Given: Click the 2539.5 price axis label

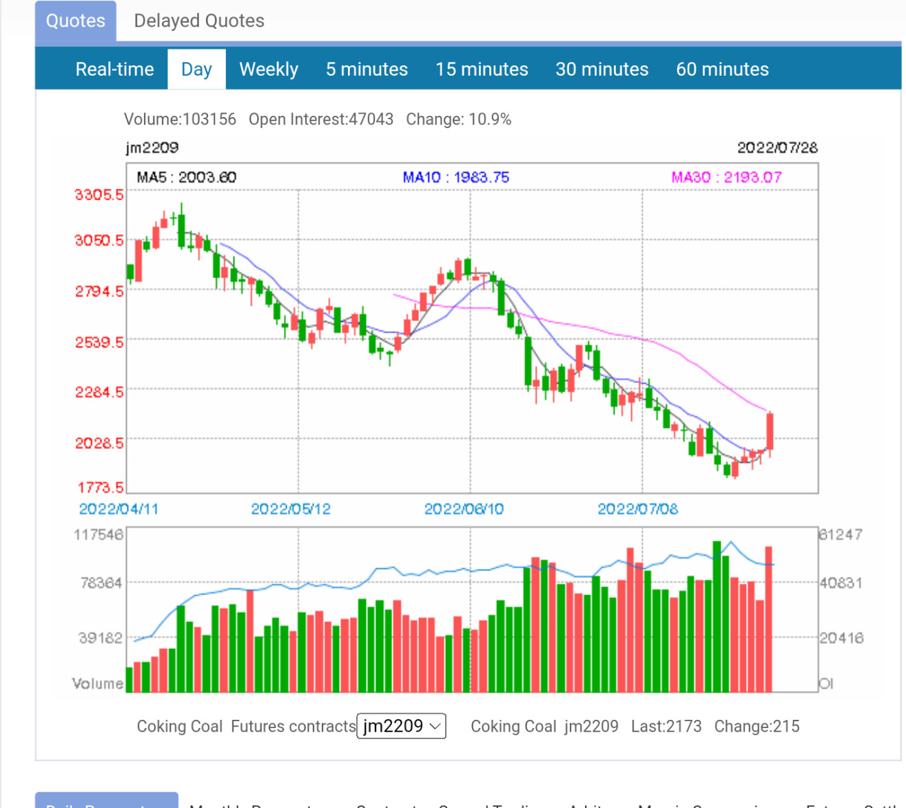Looking at the screenshot, I should (99, 342).
